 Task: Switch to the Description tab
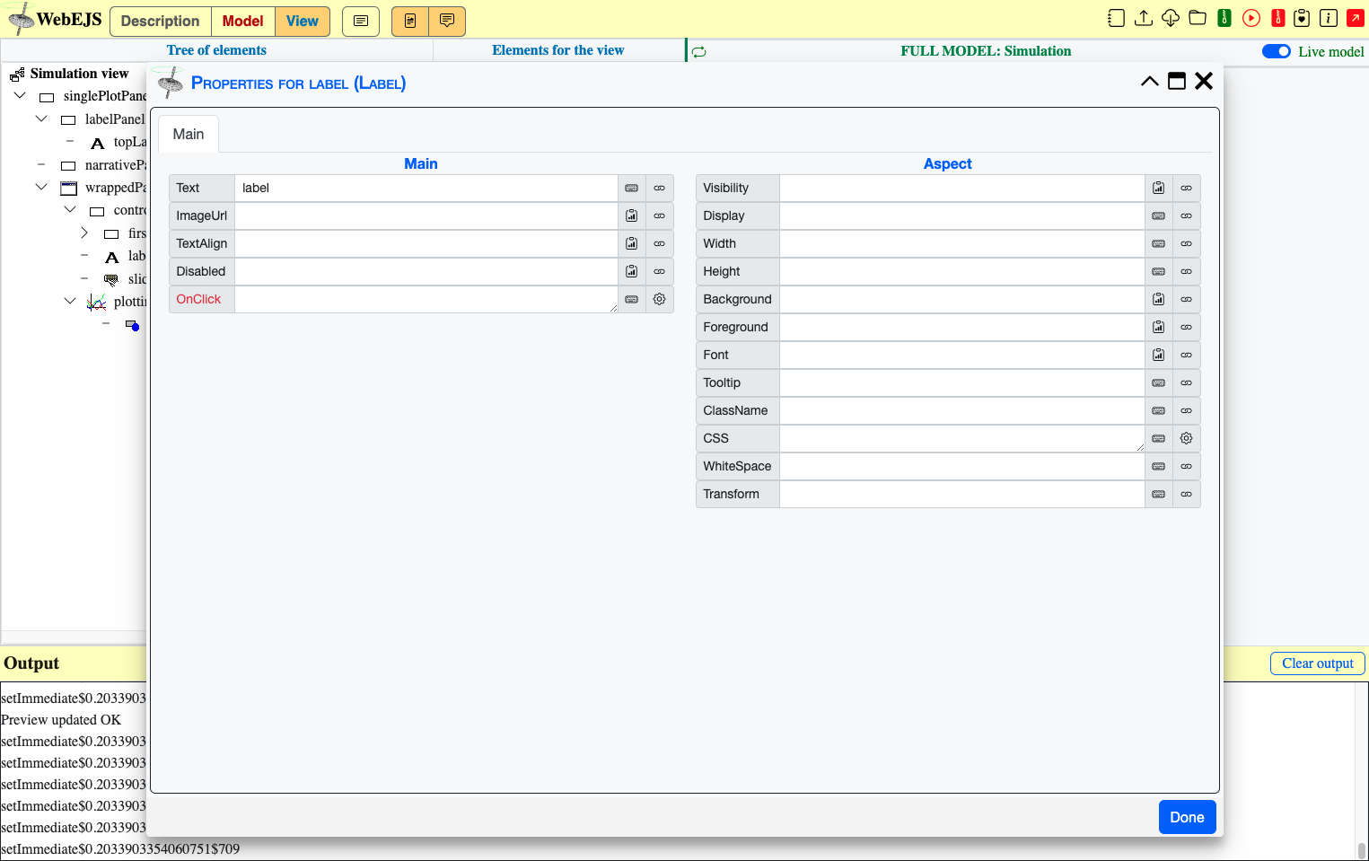click(x=160, y=21)
